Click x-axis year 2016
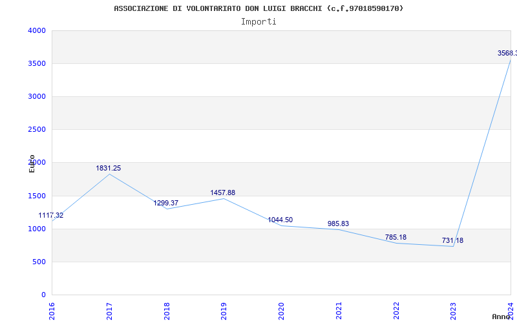Viewport: 517px width, 323px height. tap(52, 311)
